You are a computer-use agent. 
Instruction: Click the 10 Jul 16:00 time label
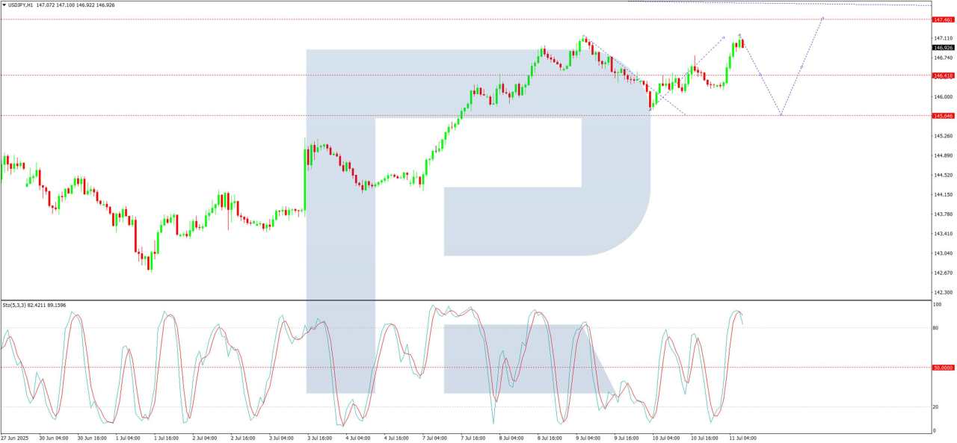coord(703,439)
